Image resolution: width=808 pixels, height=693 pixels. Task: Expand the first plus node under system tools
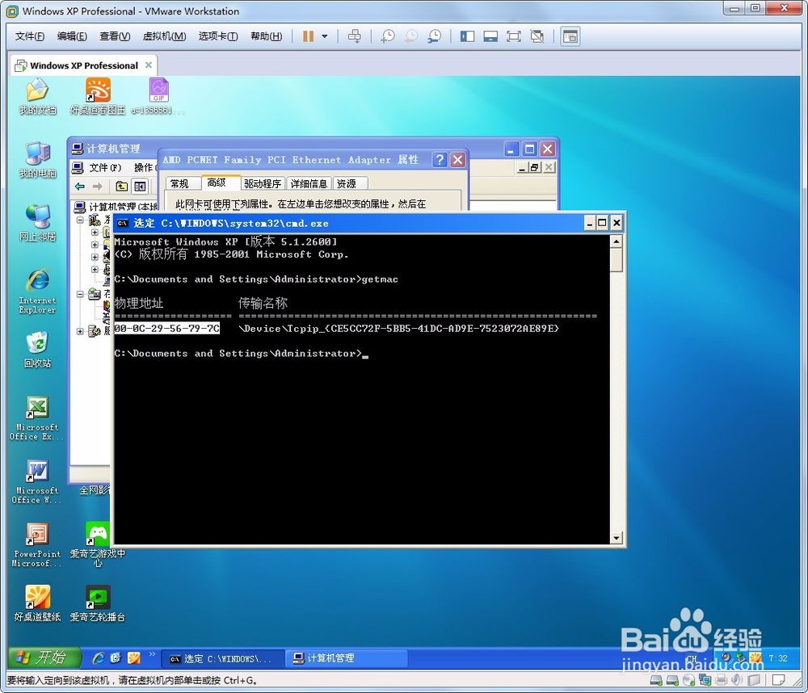(95, 233)
